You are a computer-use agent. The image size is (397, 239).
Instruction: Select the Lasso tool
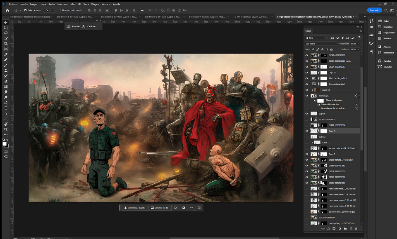click(x=6, y=33)
